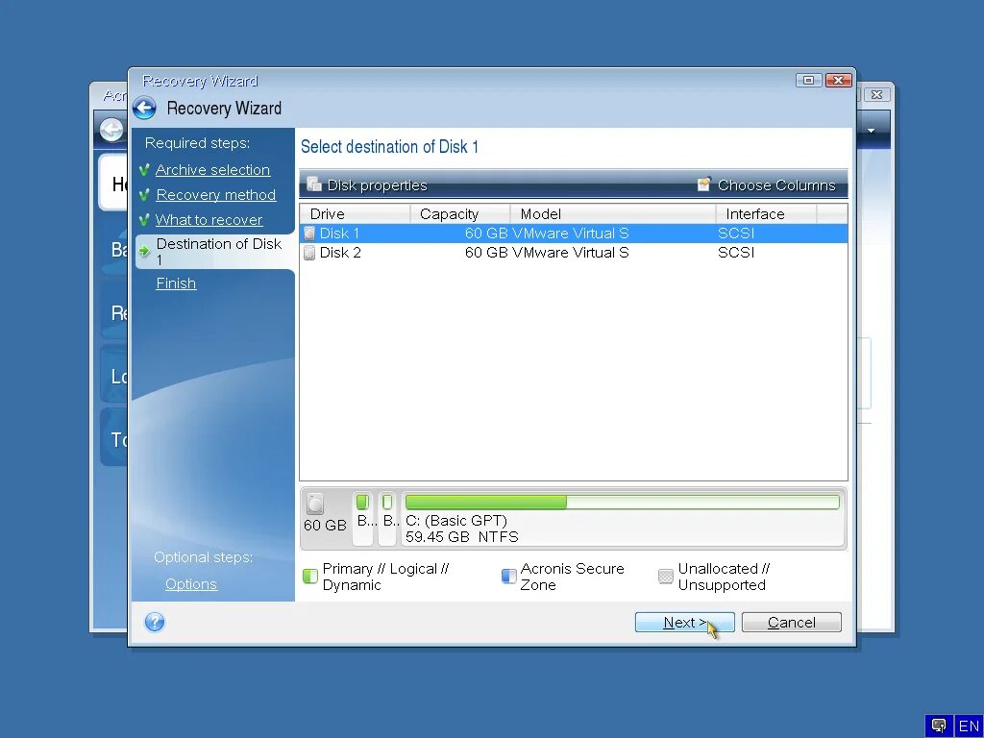The width and height of the screenshot is (984, 738).
Task: Go to What to recover step
Action: click(x=209, y=220)
